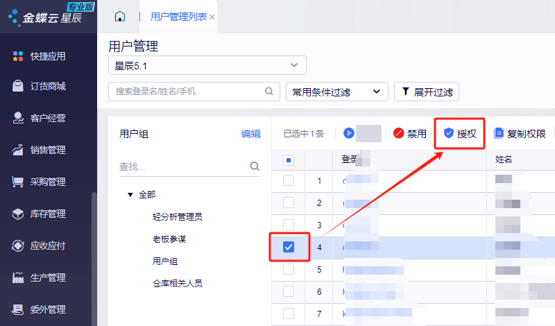Click the user search magnifier icon

tap(269, 92)
